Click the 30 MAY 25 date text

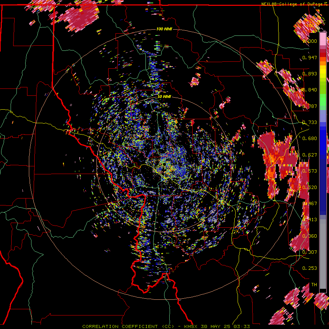216,326
